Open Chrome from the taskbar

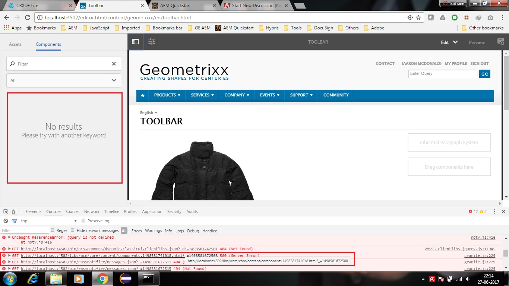click(x=102, y=279)
